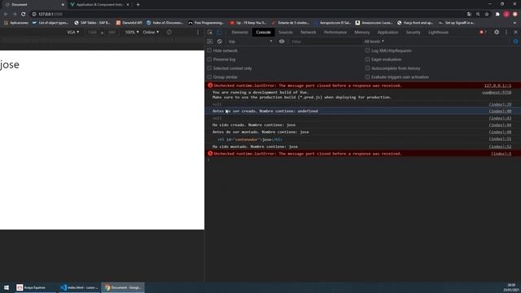Toggle the Group similar checkbox

pos(209,77)
